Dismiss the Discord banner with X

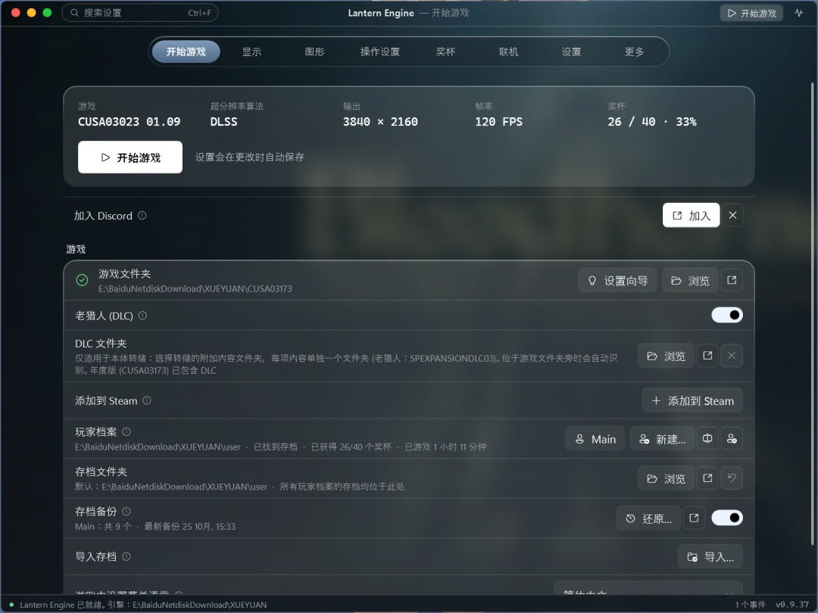[x=732, y=215]
